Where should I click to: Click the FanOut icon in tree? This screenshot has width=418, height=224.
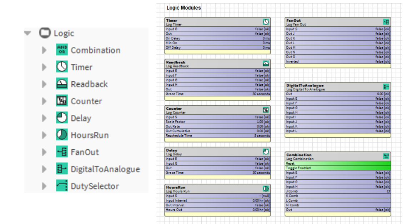(x=62, y=152)
